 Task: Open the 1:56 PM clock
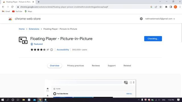pyautogui.click(x=171, y=100)
